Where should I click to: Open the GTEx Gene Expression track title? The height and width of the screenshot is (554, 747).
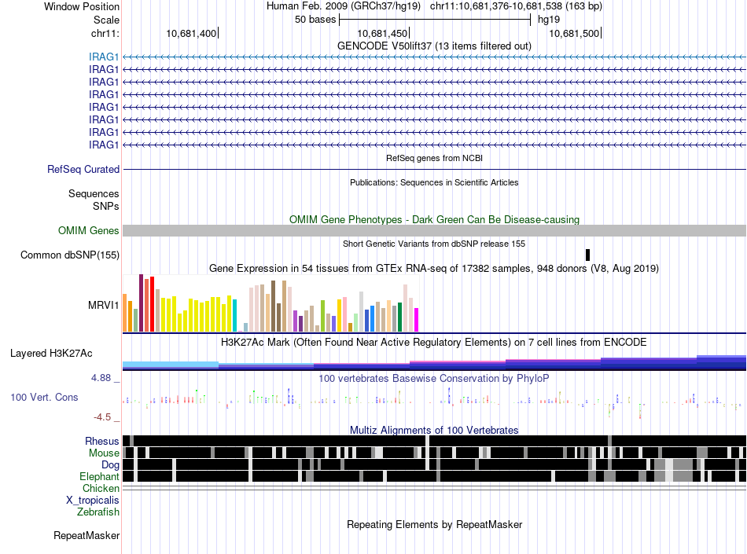pos(434,269)
